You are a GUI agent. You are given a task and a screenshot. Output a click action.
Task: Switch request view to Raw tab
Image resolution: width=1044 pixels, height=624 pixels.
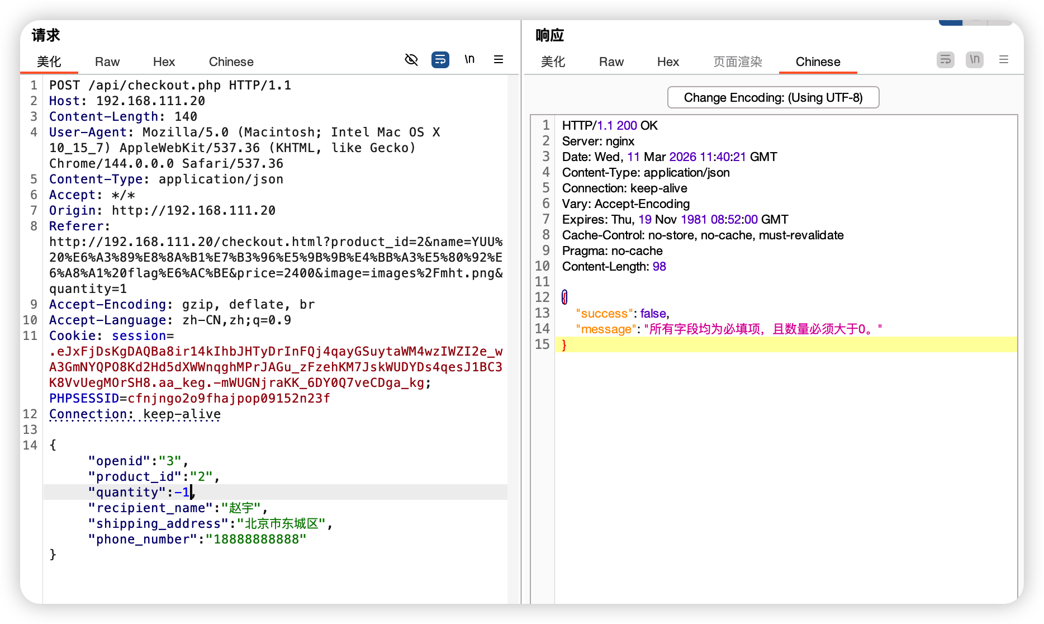tap(107, 62)
